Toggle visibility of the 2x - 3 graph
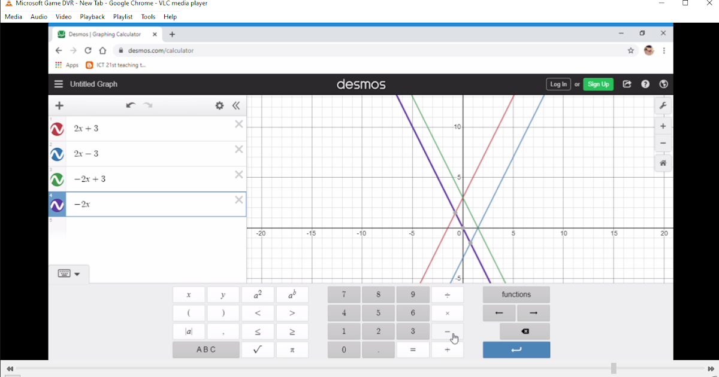This screenshot has height=377, width=719. [56, 154]
